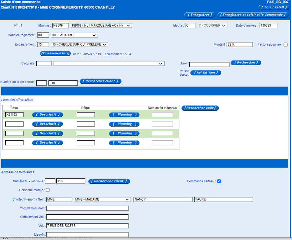Image resolution: width=292 pixels, height=240 pixels.
Task: Click client livré number field 318
Action: pos(71,181)
